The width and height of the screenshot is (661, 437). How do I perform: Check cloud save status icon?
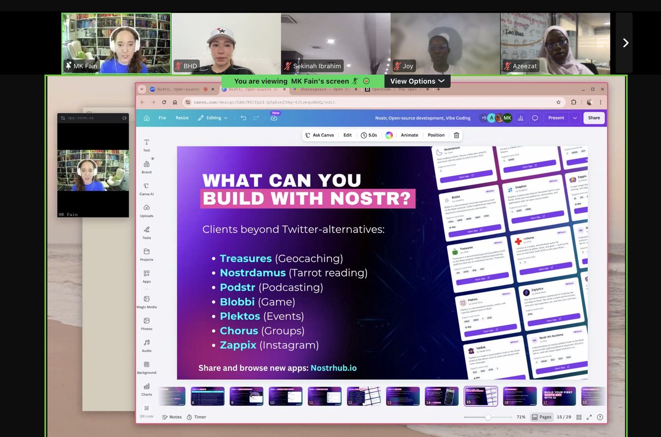[274, 118]
